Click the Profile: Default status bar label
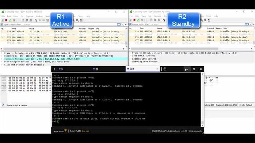Viewport: 255px width, 143px height. [x=246, y=105]
